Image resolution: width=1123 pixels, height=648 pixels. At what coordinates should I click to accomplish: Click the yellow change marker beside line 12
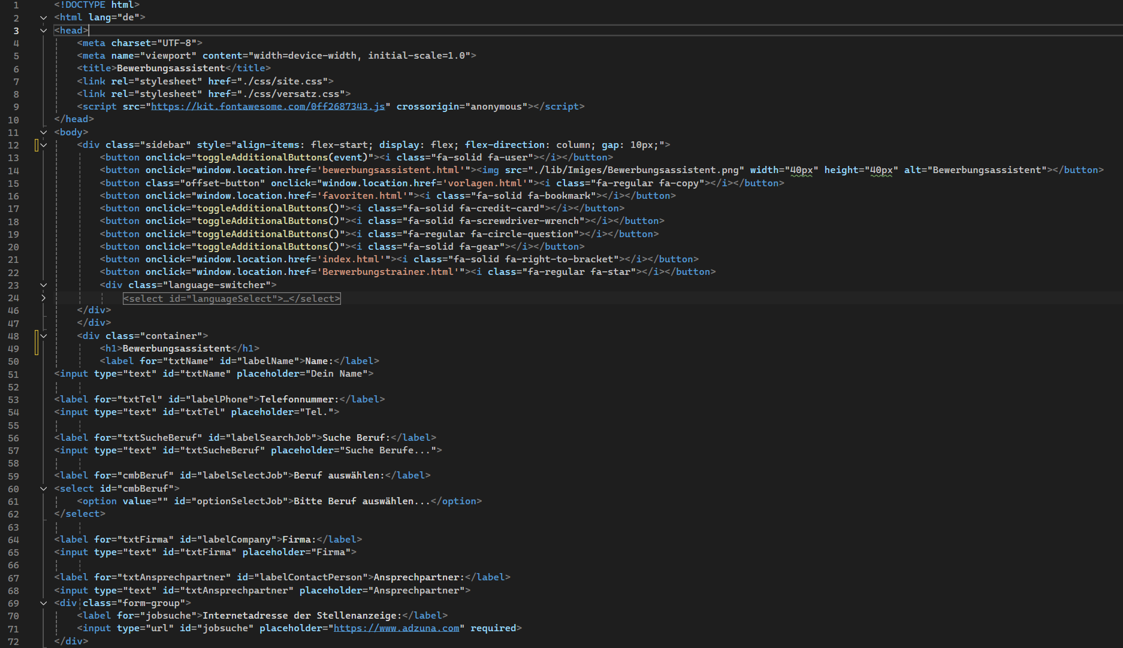point(36,145)
